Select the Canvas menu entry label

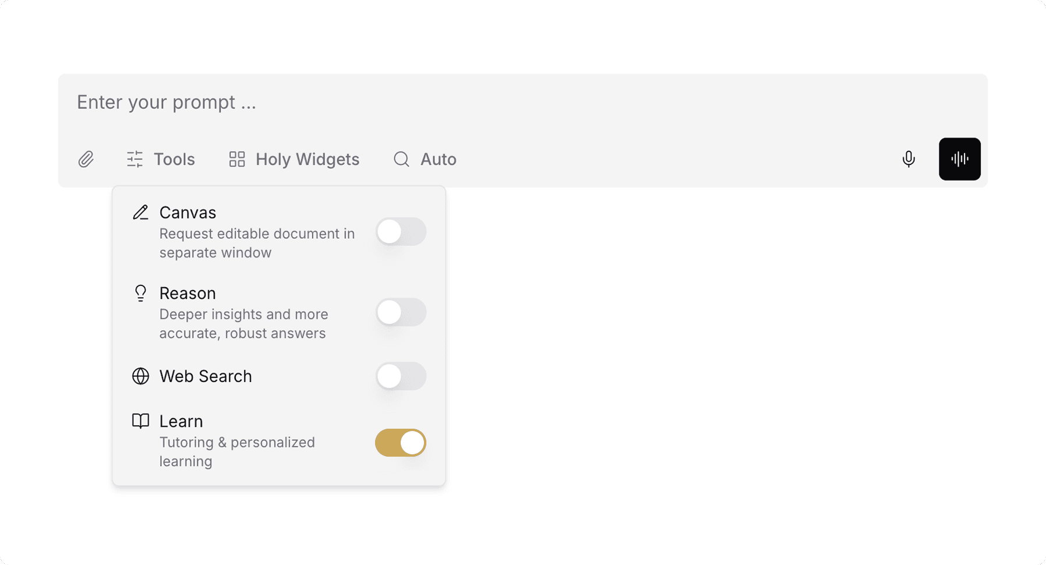[188, 213]
